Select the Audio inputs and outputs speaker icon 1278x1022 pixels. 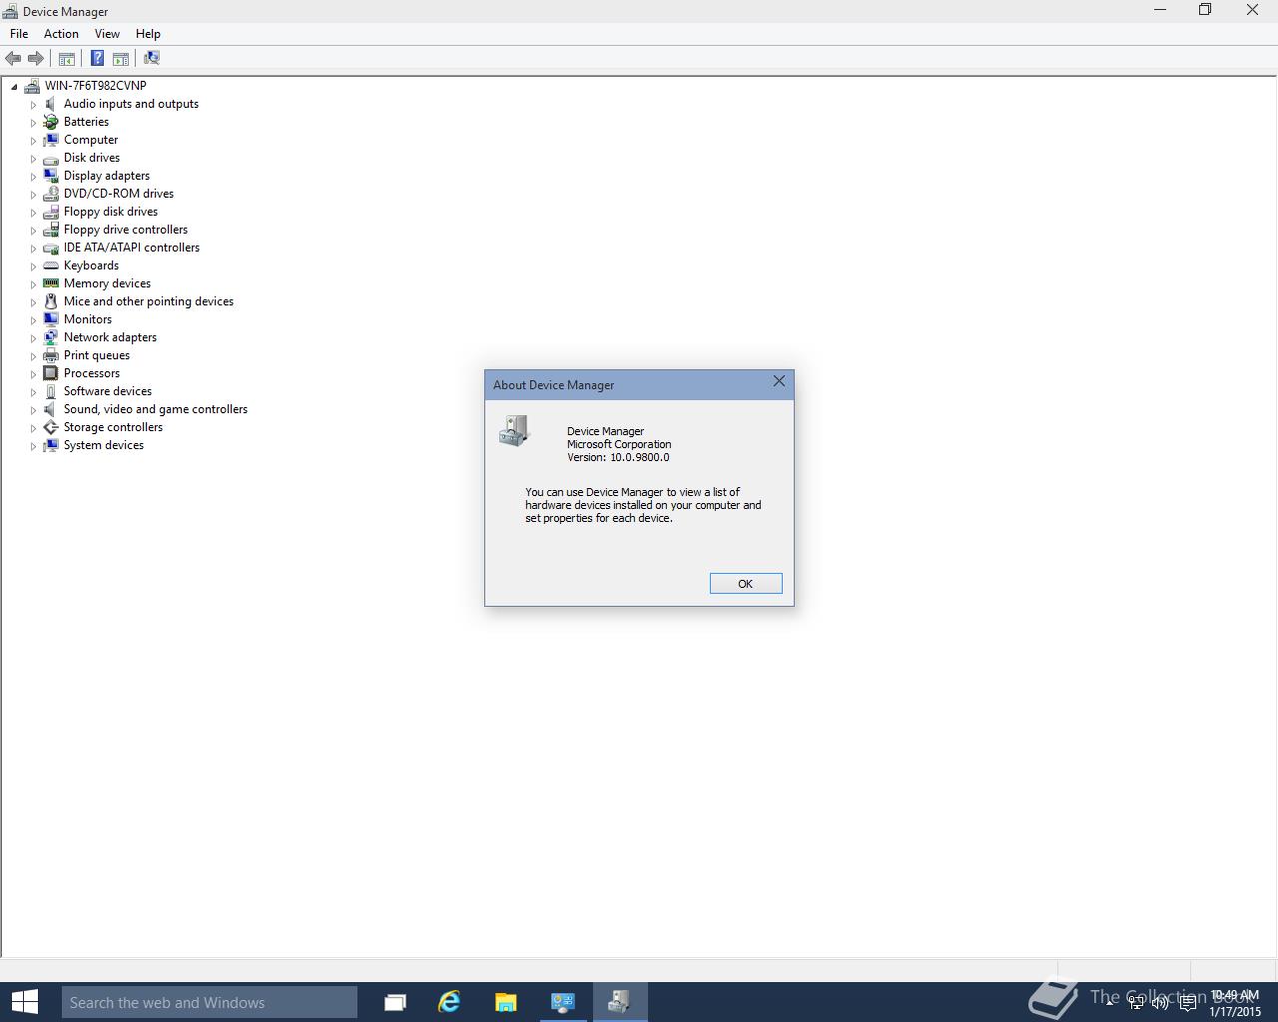(x=51, y=104)
